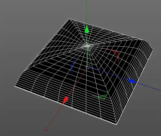This screenshot has height=136, width=161.
Task: Grab the green Y-axis move arrow
Action: (x=87, y=29)
